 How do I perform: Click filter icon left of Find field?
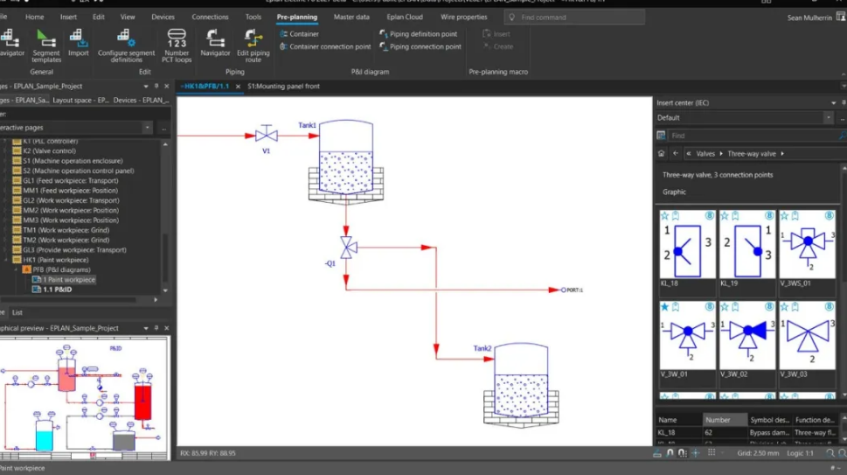coord(661,136)
